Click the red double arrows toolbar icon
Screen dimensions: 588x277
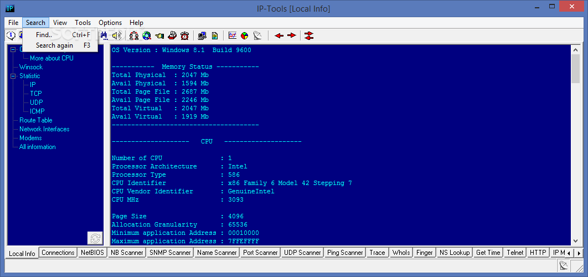(x=308, y=35)
